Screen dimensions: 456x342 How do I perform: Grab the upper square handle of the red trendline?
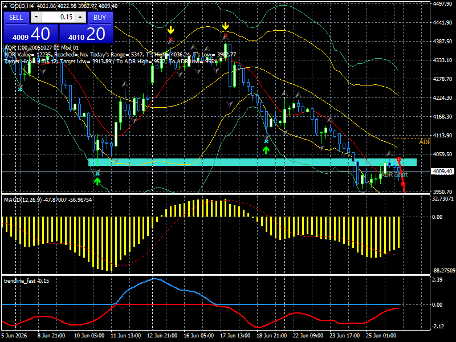tap(398, 160)
